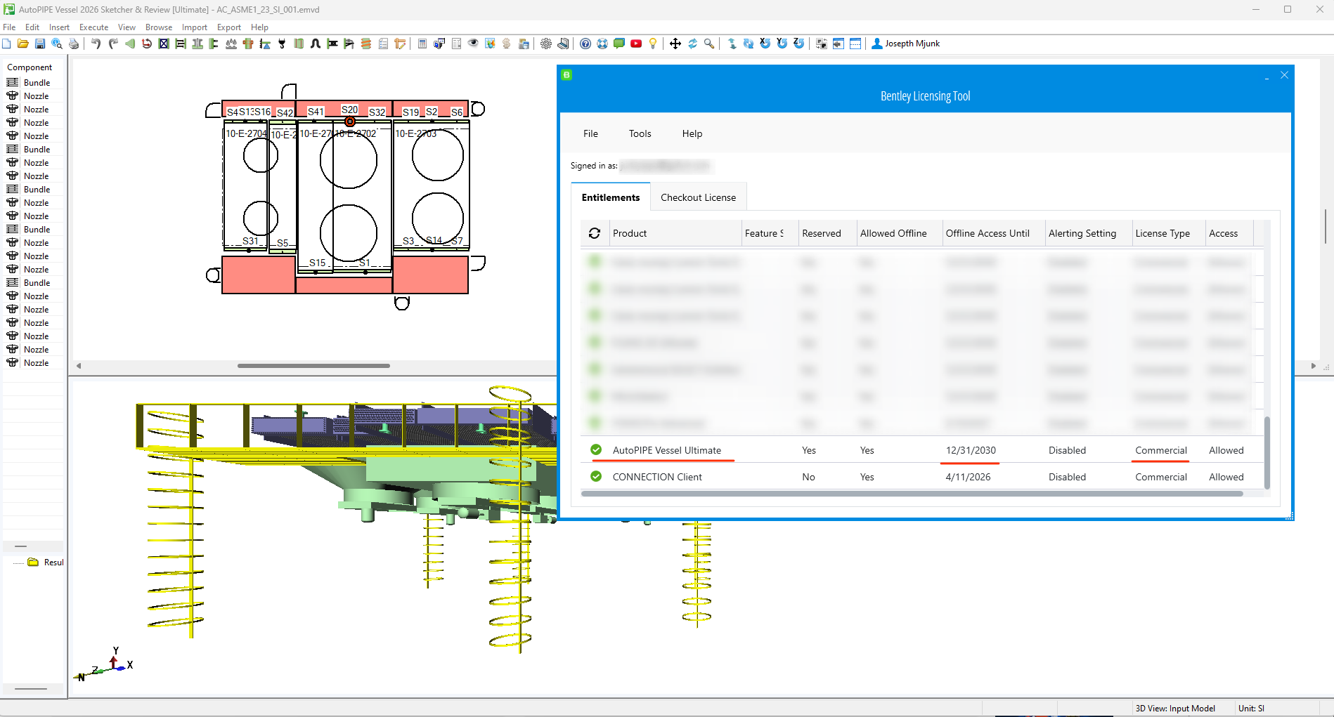Click the Print icon in the toolbar
The width and height of the screenshot is (1334, 717).
[x=74, y=44]
